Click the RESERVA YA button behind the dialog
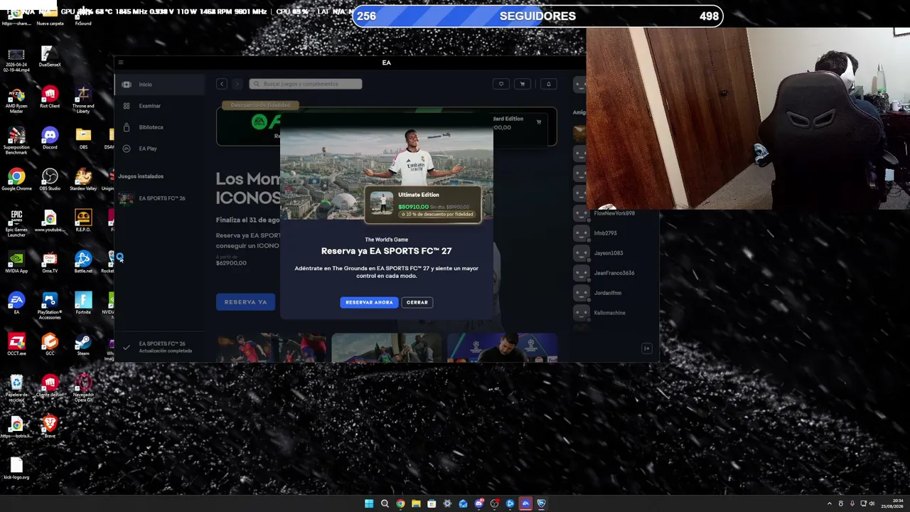 [245, 302]
